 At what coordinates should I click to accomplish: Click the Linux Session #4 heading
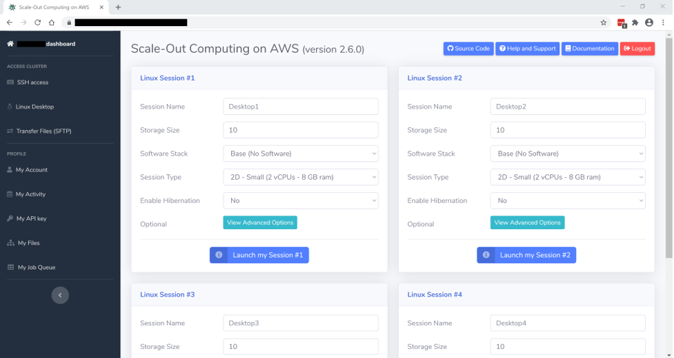coord(435,295)
